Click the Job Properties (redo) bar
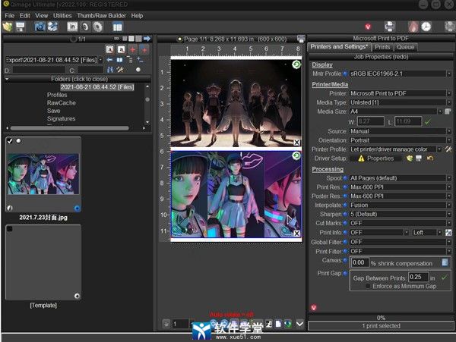This screenshot has width=456, height=342. tap(381, 57)
